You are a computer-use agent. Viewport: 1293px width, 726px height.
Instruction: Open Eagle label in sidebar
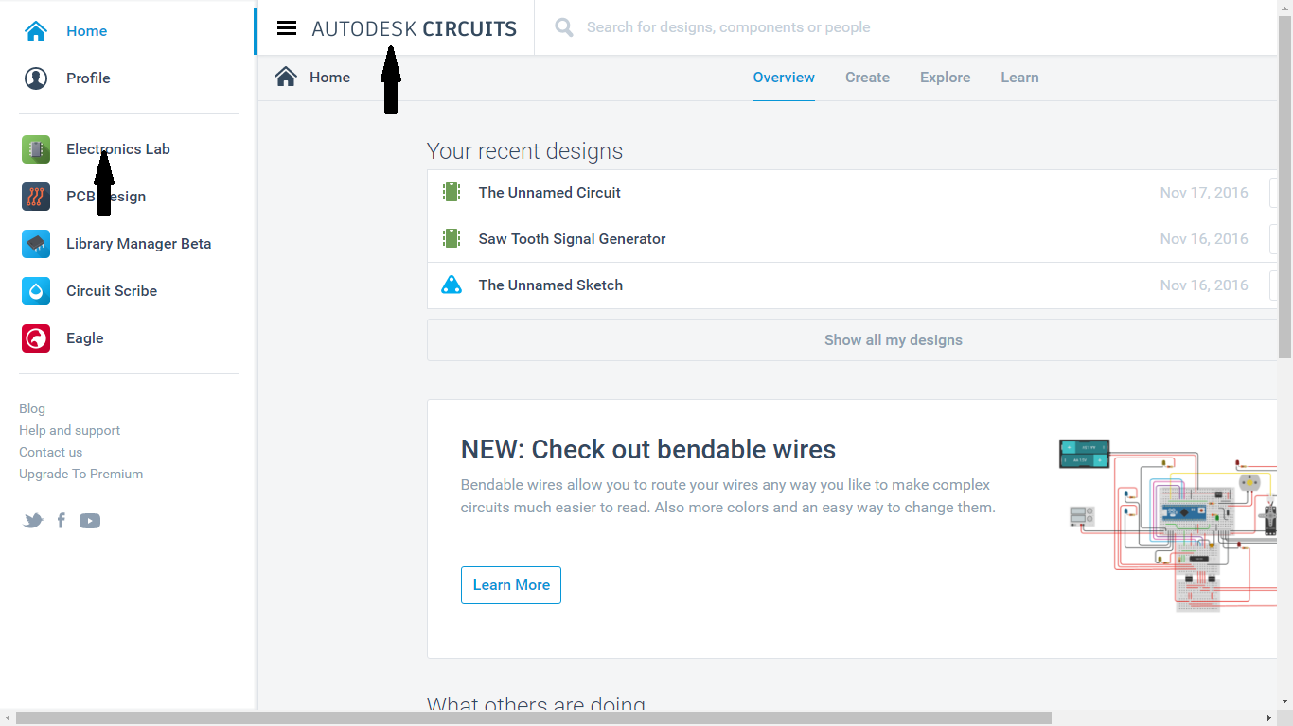[84, 338]
